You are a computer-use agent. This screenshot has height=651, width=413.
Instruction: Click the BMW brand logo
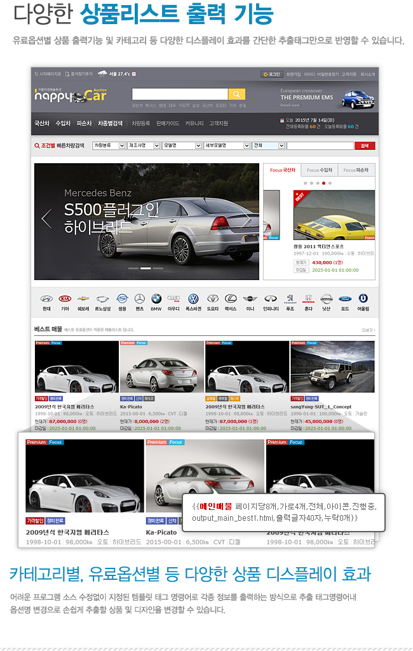(x=156, y=299)
